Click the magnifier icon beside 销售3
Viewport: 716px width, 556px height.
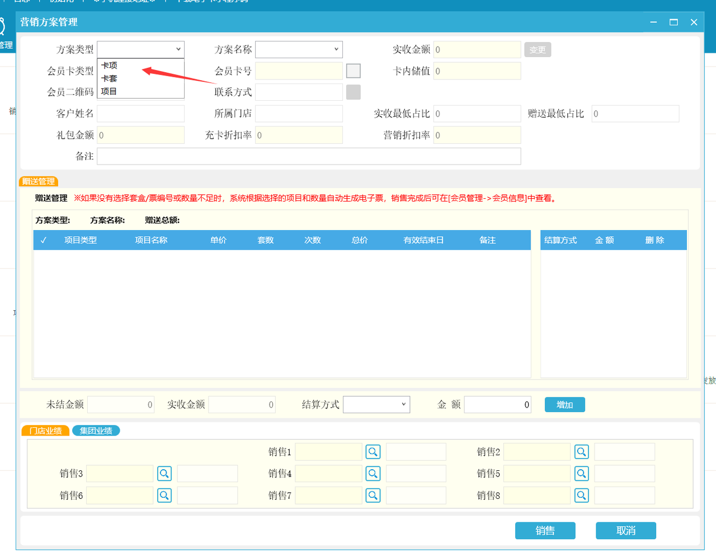pos(164,474)
